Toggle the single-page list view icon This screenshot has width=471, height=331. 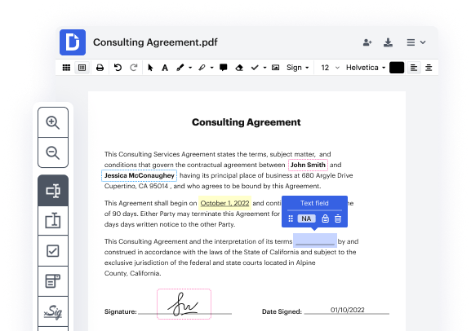click(82, 68)
